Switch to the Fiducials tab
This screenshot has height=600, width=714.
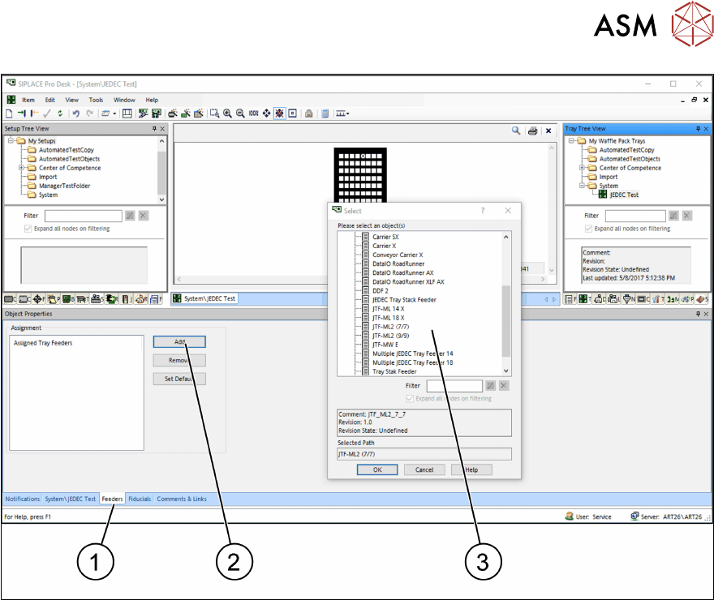coord(140,499)
